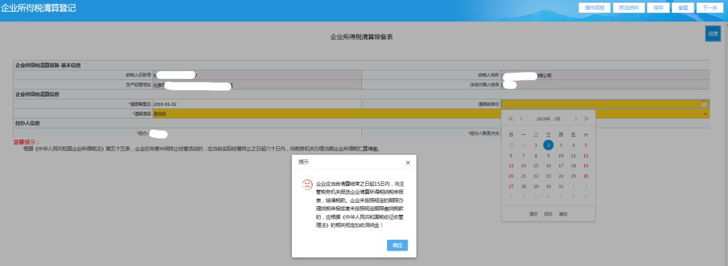728x266 pixels.
Task: Select date 16 in the calendar
Action: pos(548,166)
